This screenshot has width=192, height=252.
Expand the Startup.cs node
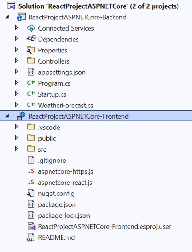coord(16,94)
